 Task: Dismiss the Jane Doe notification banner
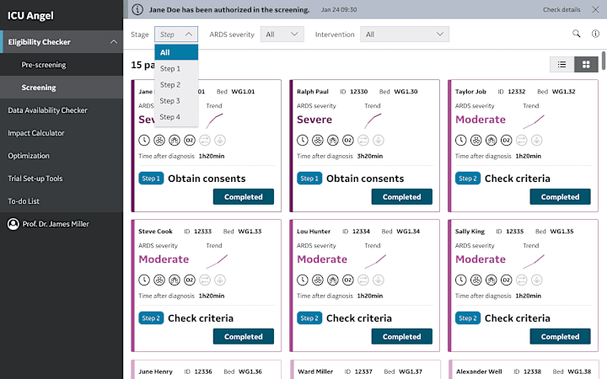595,9
